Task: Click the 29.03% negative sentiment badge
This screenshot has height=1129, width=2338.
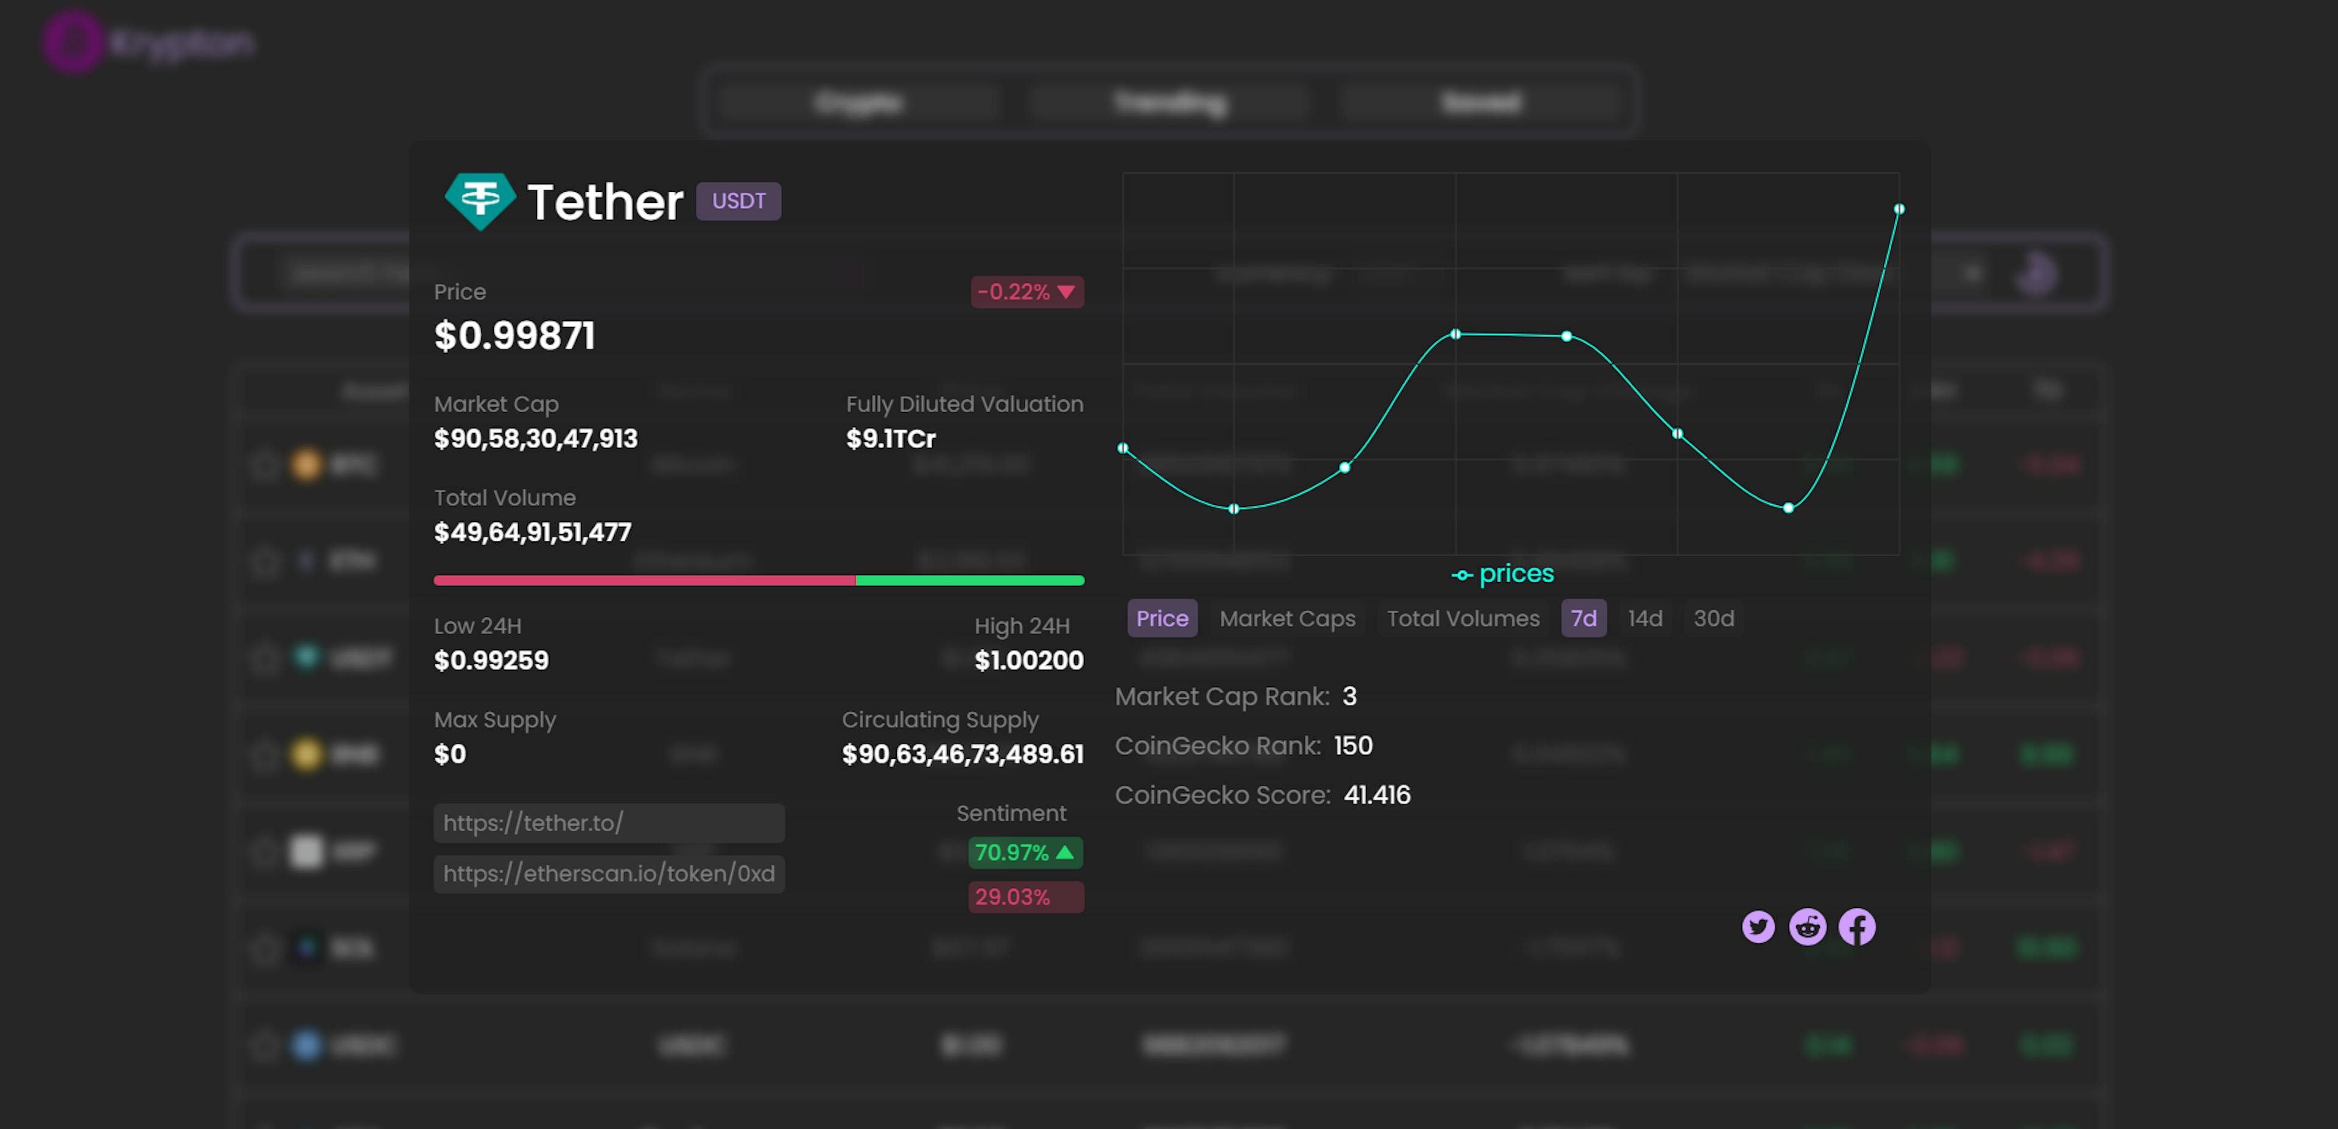Action: coord(1025,896)
